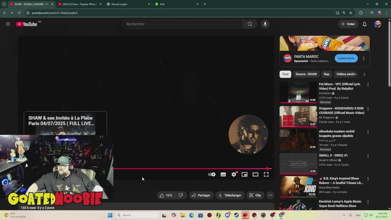Viewport: 391px width, 220px height.
Task: Open Discord from the taskbar
Action: (x=228, y=215)
